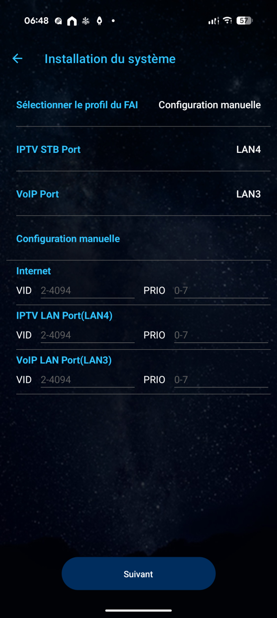Viewport: 277px width, 618px height.
Task: Tap the cellular signal icon
Action: [213, 21]
